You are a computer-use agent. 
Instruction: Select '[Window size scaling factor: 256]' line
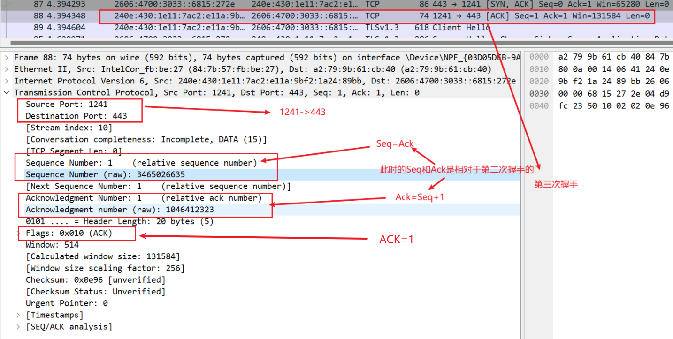point(105,268)
